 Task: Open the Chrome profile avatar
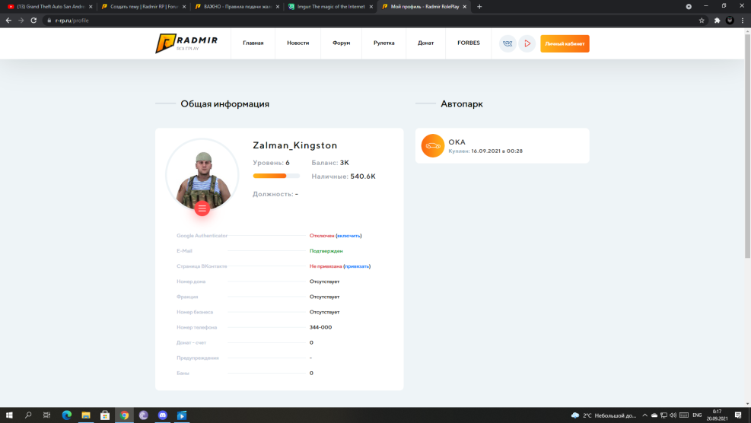[730, 21]
